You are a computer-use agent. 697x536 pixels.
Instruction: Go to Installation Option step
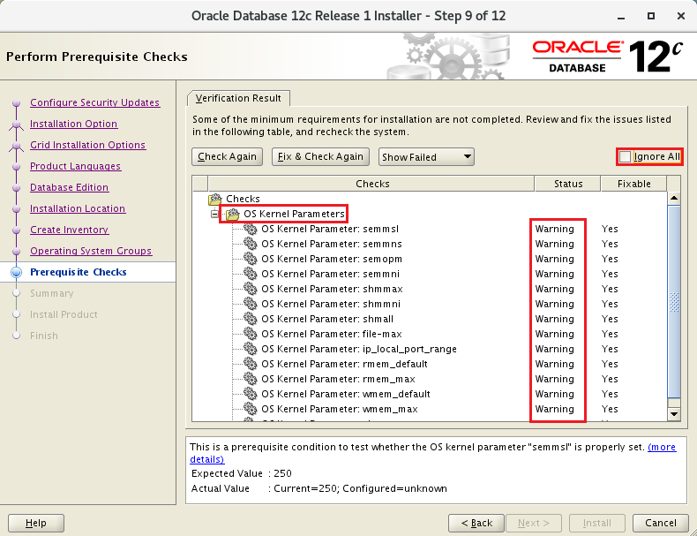pos(73,125)
